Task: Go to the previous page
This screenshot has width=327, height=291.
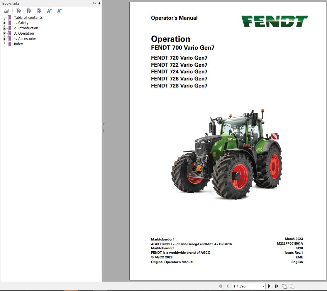Action: tap(228, 286)
